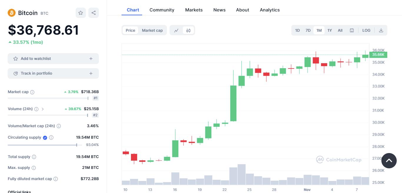Click plus icon on Track in portfolio
402x193 pixels.
coord(91,73)
